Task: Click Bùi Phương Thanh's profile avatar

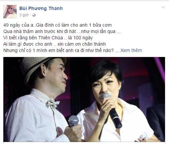Action: (10, 12)
